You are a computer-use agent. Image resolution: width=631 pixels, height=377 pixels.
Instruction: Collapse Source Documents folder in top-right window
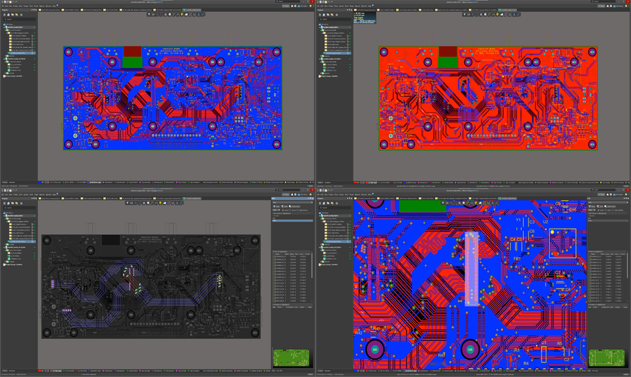(321, 30)
